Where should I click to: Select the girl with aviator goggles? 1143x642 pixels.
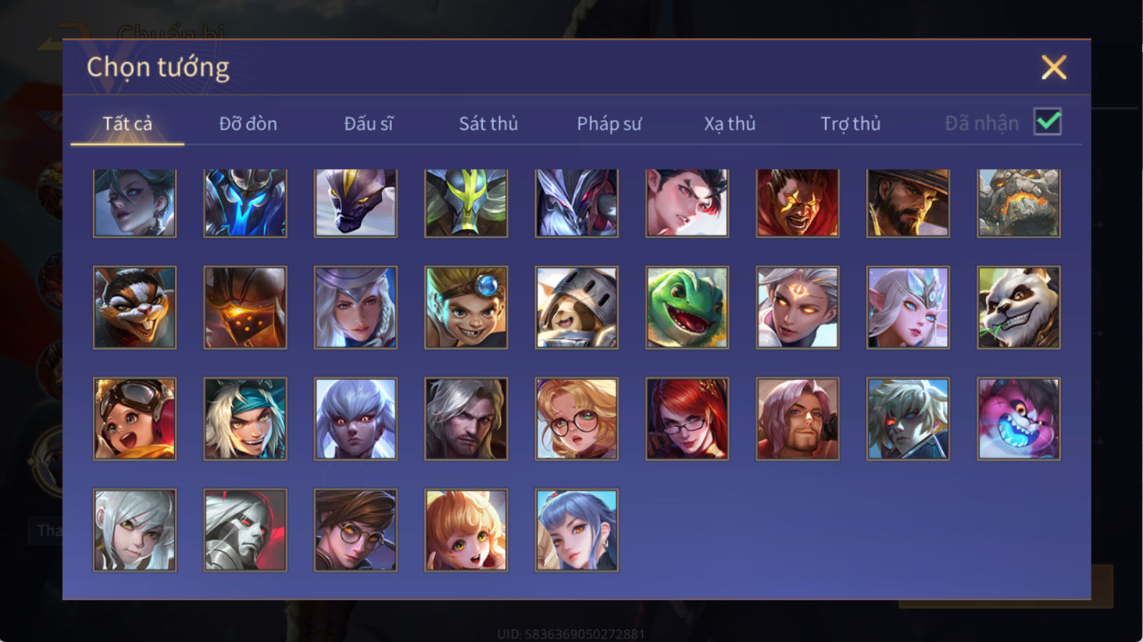tap(134, 419)
